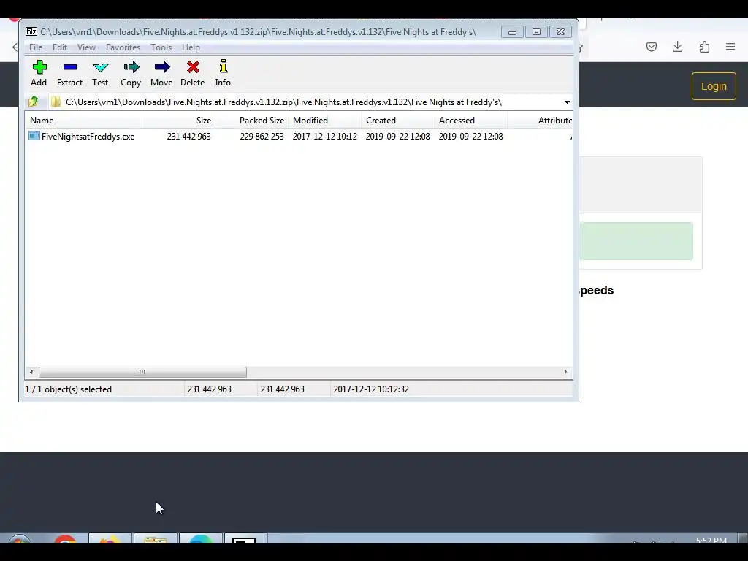The width and height of the screenshot is (748, 561).
Task: Click the size value 231 442 963 in file row
Action: click(x=189, y=137)
